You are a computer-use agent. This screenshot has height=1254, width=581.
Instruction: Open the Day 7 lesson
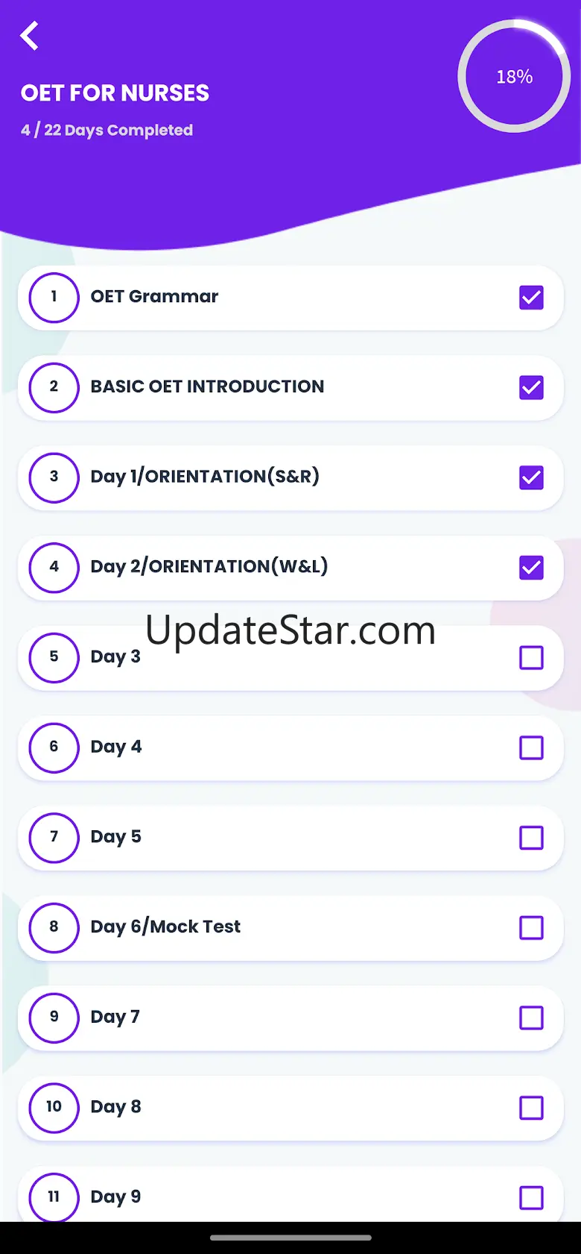(x=115, y=1017)
